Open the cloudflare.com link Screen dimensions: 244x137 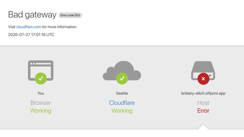29,27
